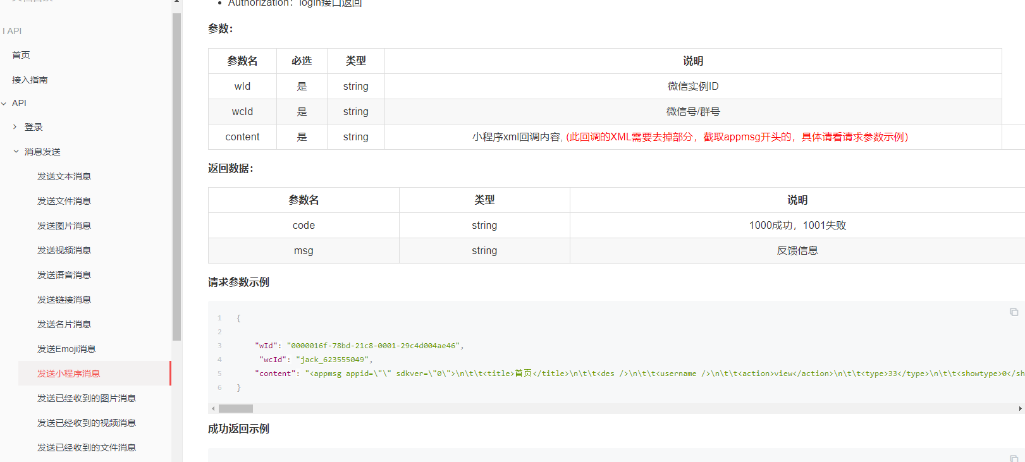Image resolution: width=1025 pixels, height=462 pixels.
Task: Click the 微信号/群号 description cell
Action: (693, 112)
